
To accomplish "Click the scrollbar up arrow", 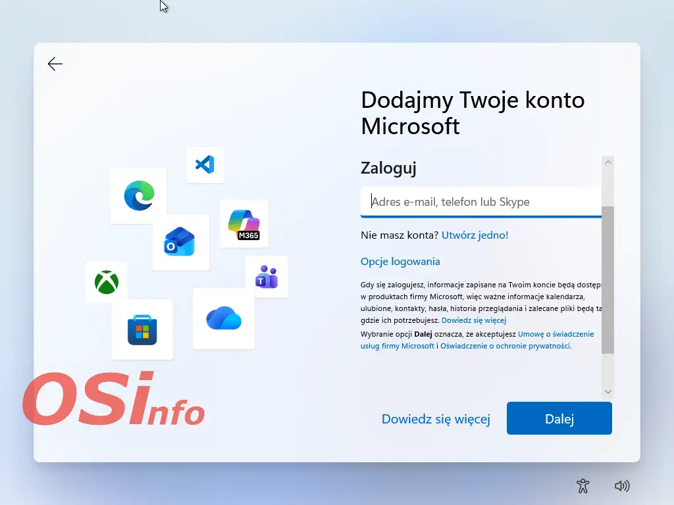I will pos(608,162).
